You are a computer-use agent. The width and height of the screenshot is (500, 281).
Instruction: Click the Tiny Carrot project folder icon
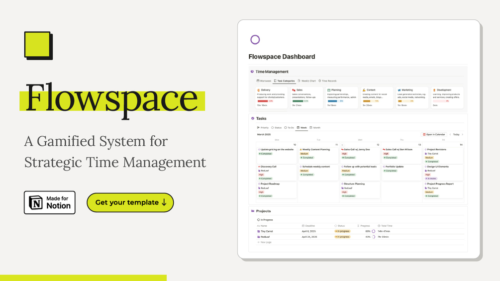point(259,231)
